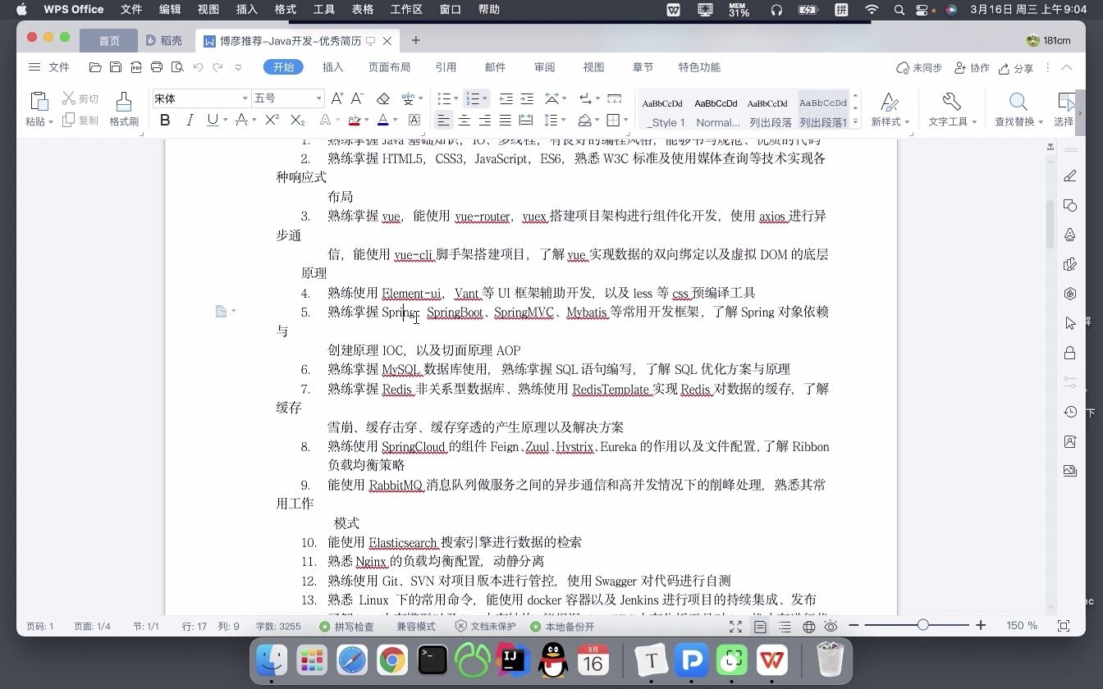
Task: Switch to fullscreen view in status bar
Action: click(736, 626)
